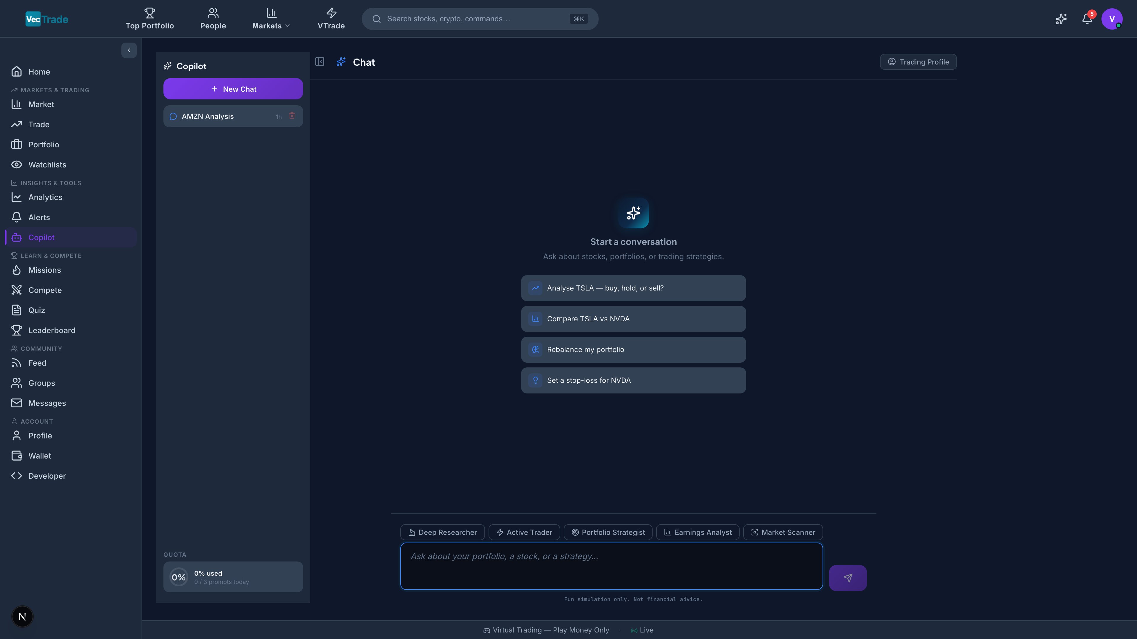Viewport: 1137px width, 639px height.
Task: Click the round N badge at bottom left
Action: 22,617
